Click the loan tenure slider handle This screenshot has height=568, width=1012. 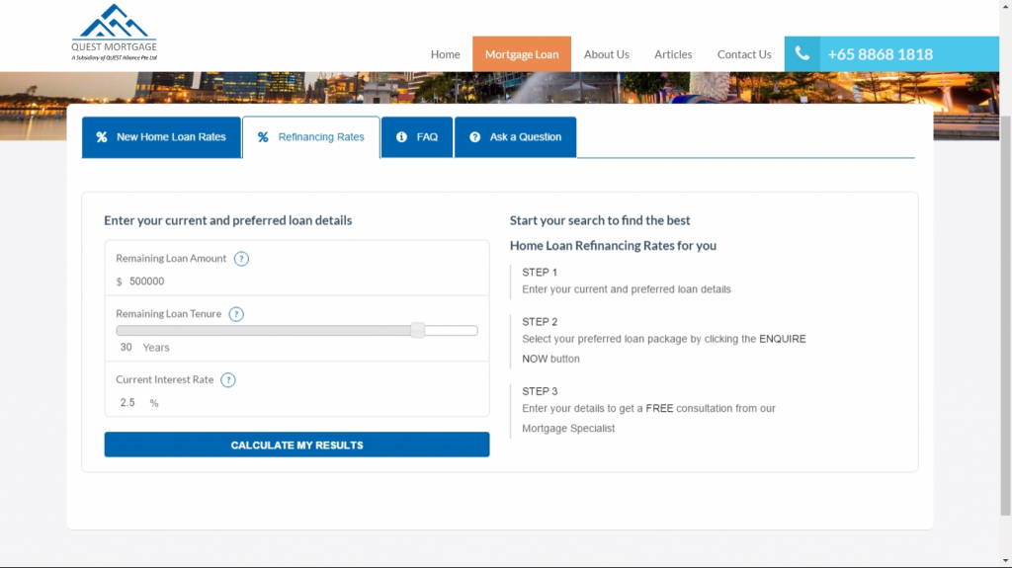click(418, 330)
